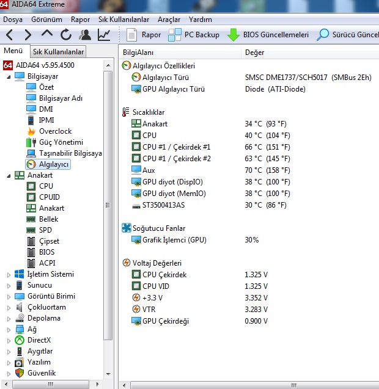Switch to Sık Kullanılanlar tab

click(58, 52)
